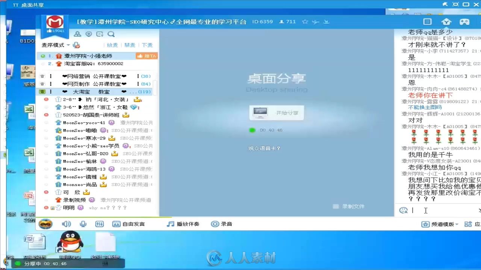The height and width of the screenshot is (270, 481).
Task: Click the orange 推TA button
Action: tap(147, 56)
